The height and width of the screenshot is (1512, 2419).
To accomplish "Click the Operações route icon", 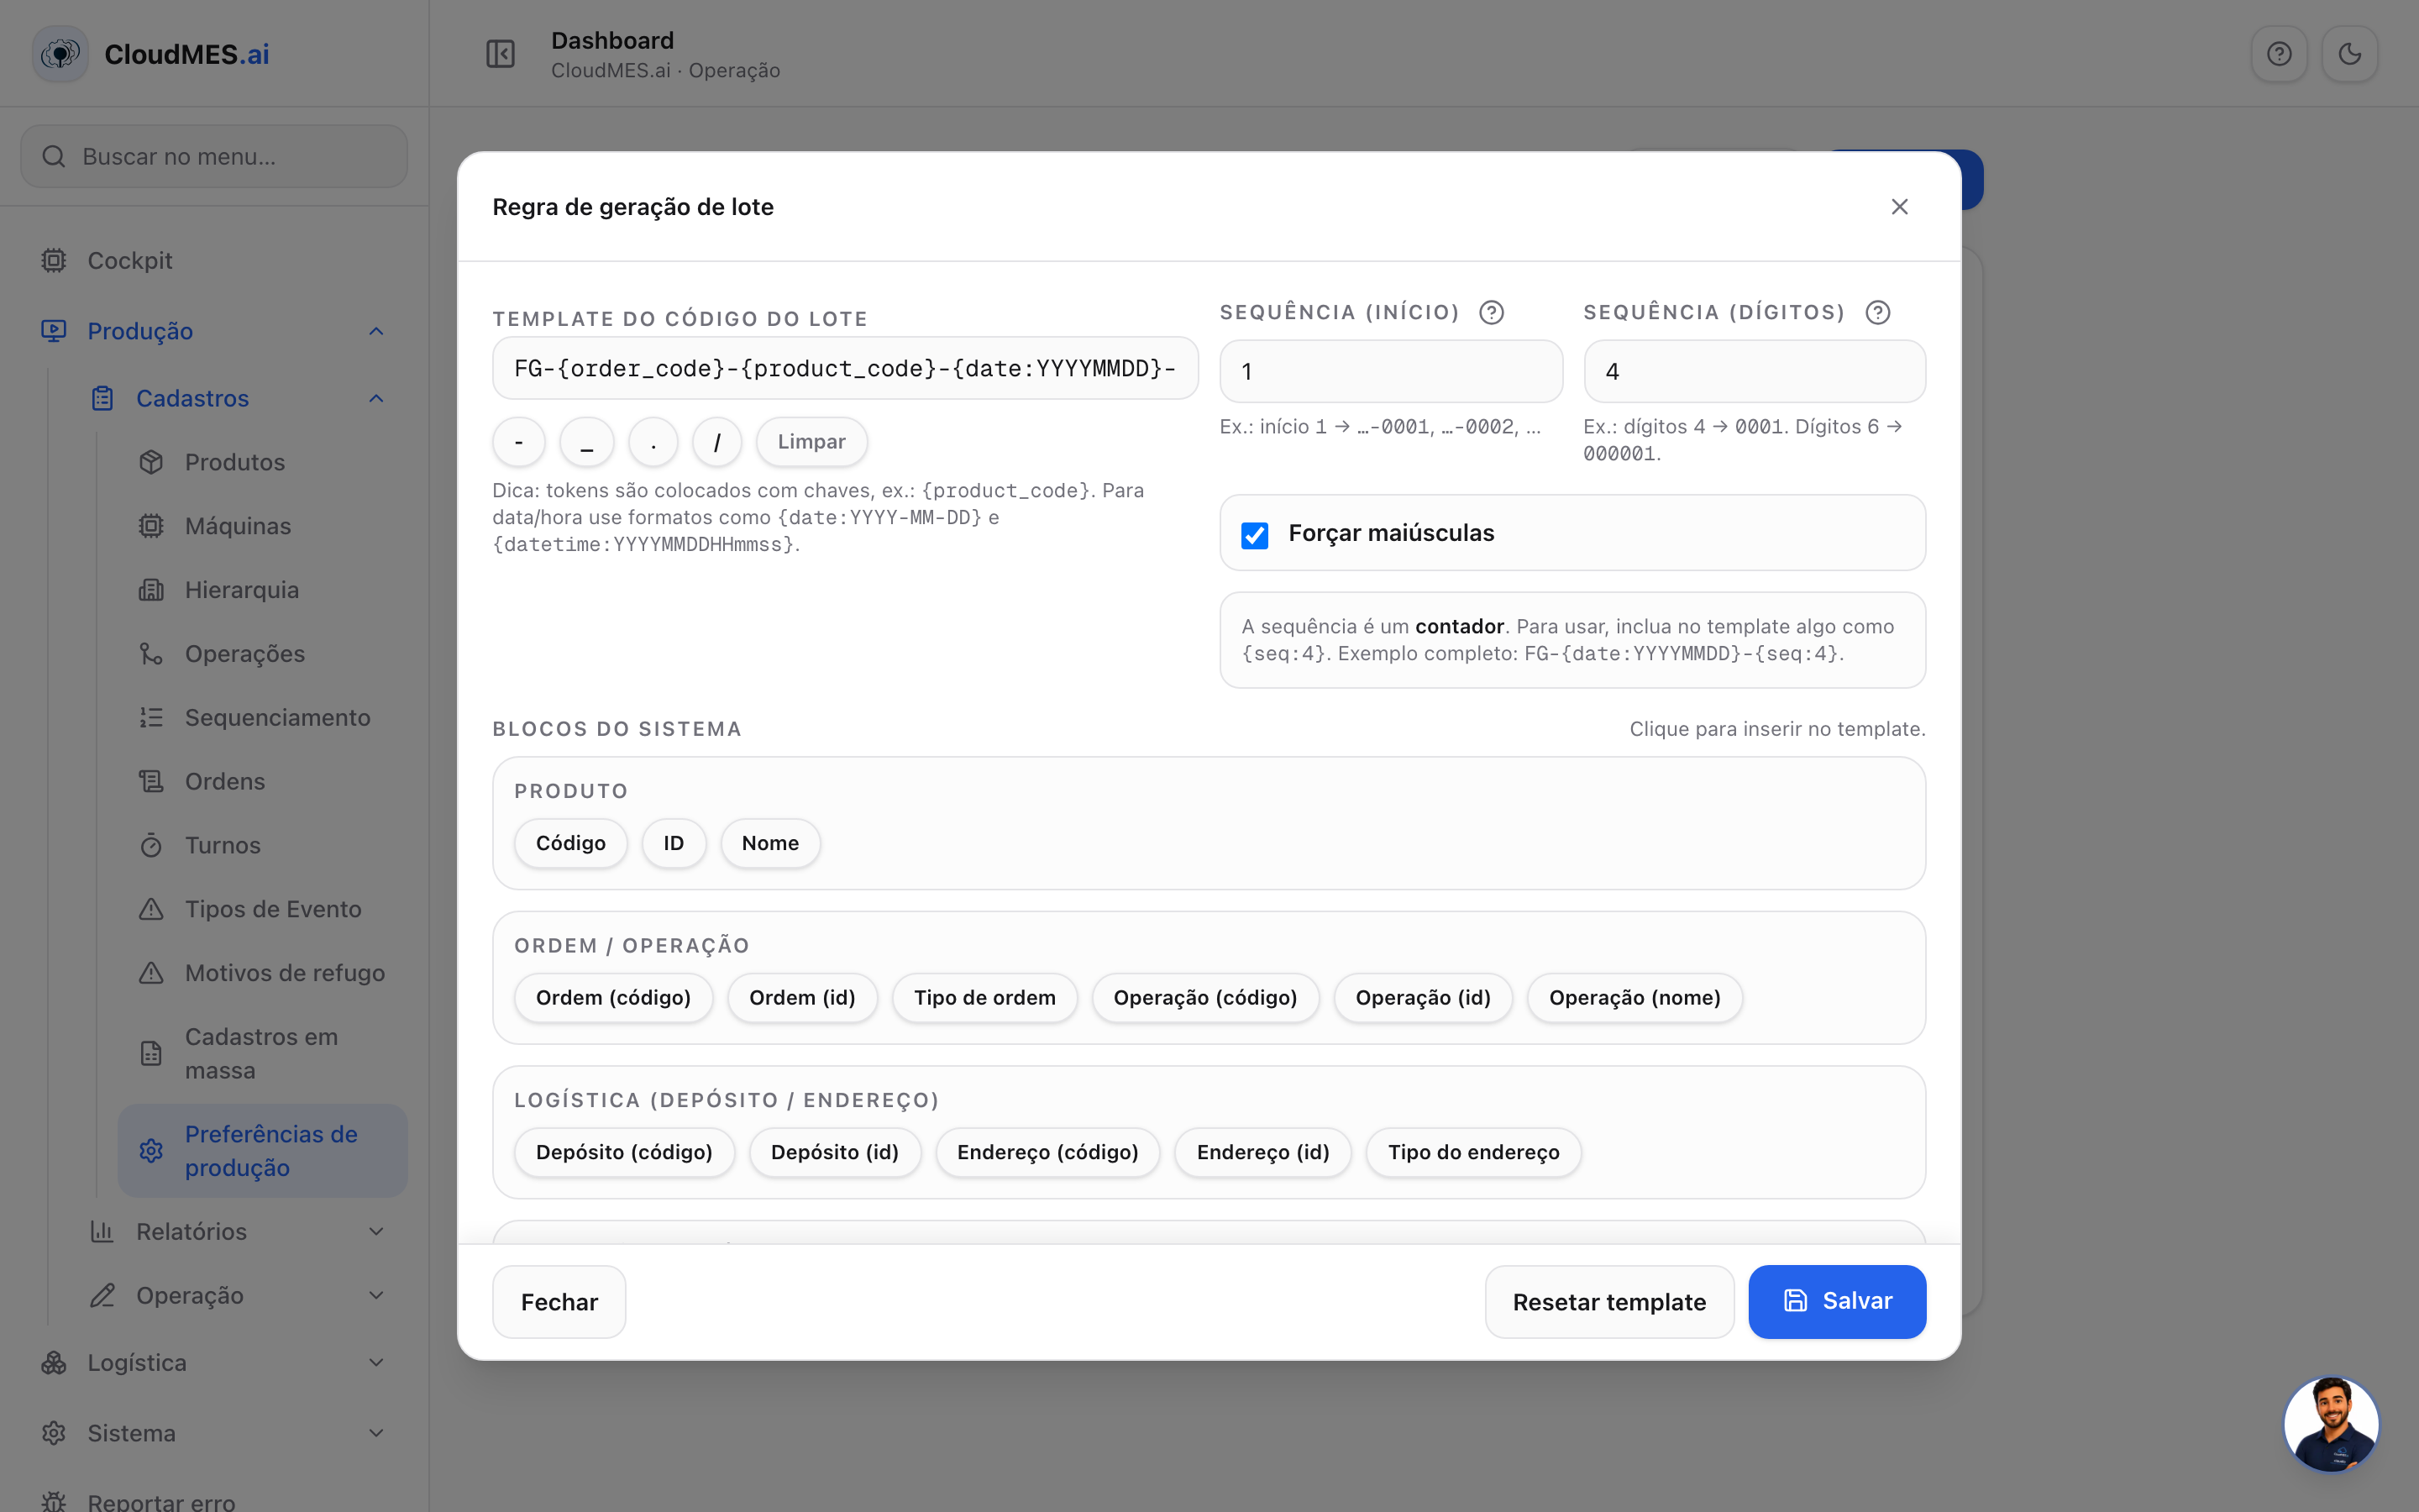I will coord(151,654).
